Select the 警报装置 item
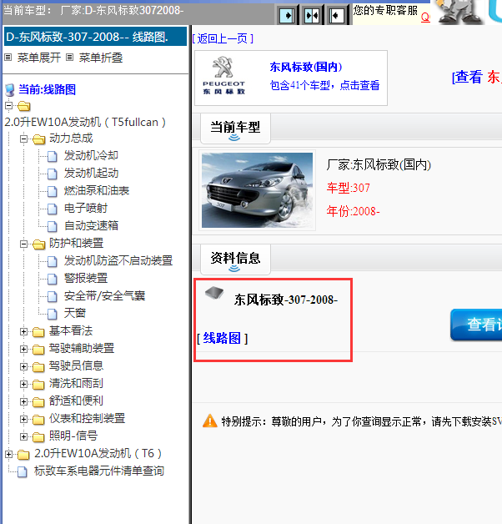 coord(86,279)
